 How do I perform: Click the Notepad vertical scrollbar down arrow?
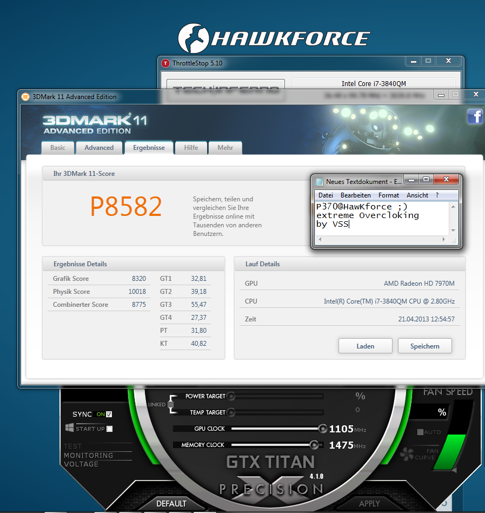click(454, 231)
